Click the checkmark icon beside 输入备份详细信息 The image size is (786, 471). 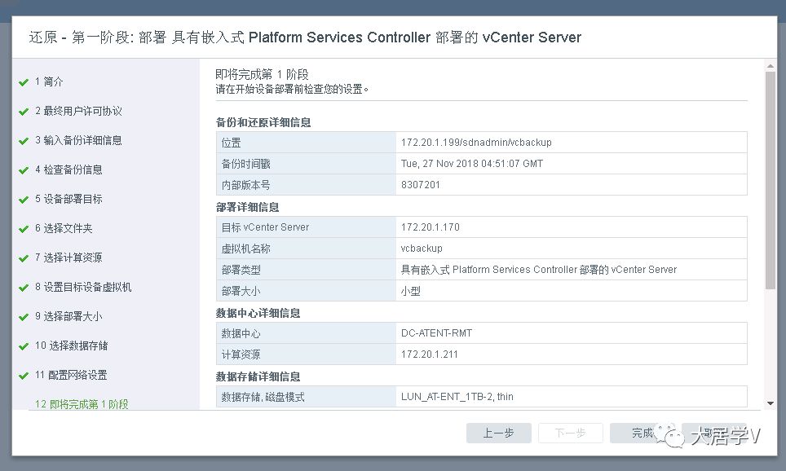pos(24,140)
